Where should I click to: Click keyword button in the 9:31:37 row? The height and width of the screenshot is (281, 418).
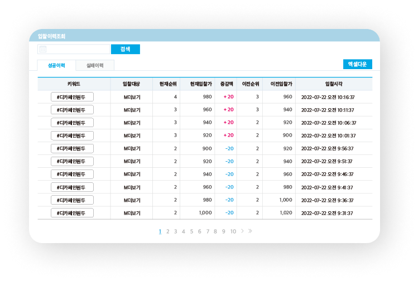pyautogui.click(x=72, y=213)
